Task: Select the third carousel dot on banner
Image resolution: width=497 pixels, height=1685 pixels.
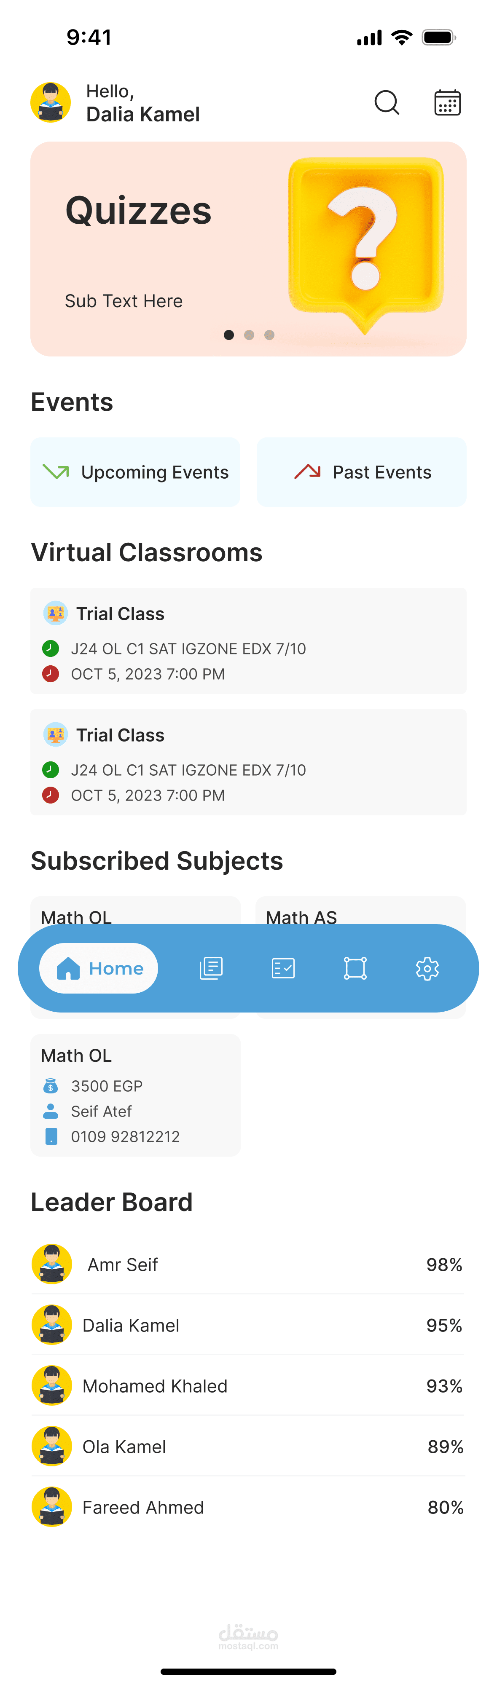Action: 269,335
